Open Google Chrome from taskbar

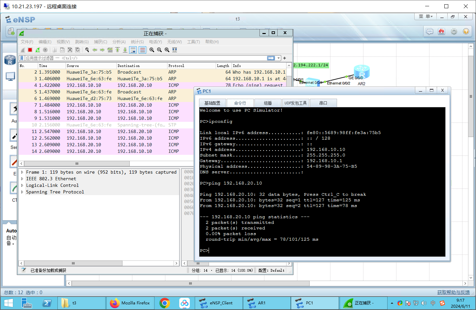[164, 303]
